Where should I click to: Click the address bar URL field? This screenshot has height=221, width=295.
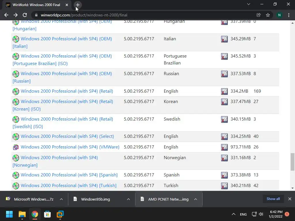coord(145,15)
